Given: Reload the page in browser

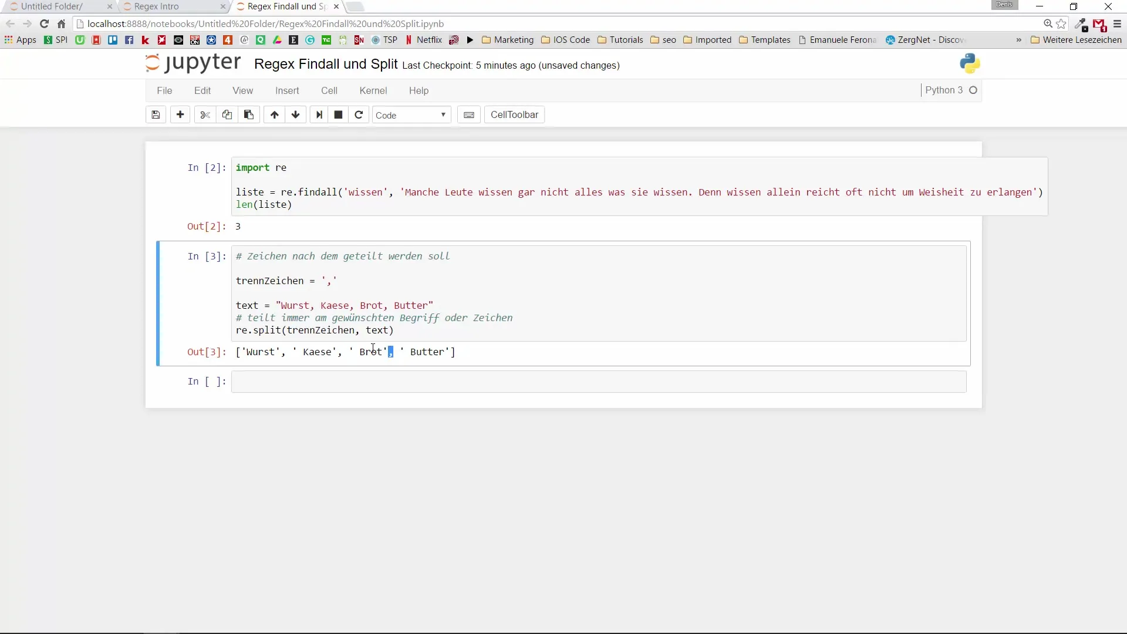Looking at the screenshot, I should click(x=44, y=24).
